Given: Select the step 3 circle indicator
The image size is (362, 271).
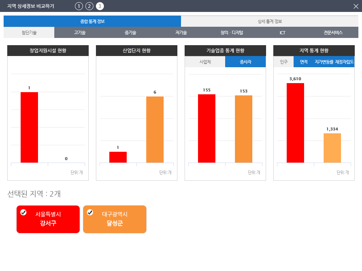Looking at the screenshot, I should pos(100,6).
